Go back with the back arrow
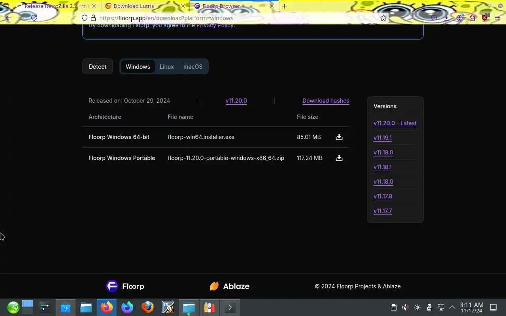This screenshot has width=506, height=316. point(9,18)
